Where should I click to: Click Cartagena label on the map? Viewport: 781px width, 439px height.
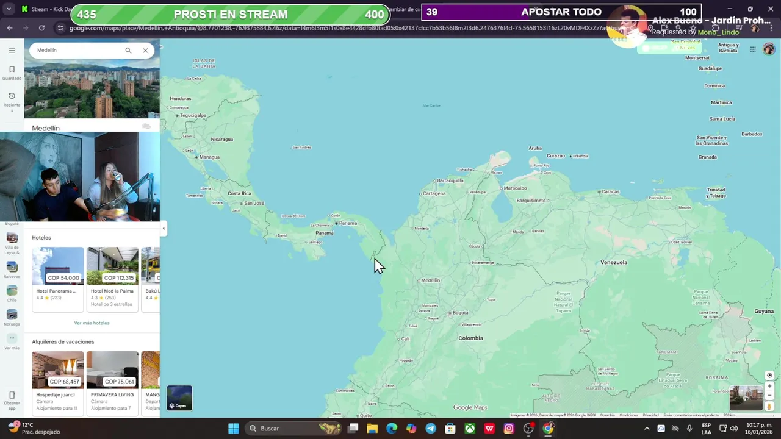click(x=434, y=193)
